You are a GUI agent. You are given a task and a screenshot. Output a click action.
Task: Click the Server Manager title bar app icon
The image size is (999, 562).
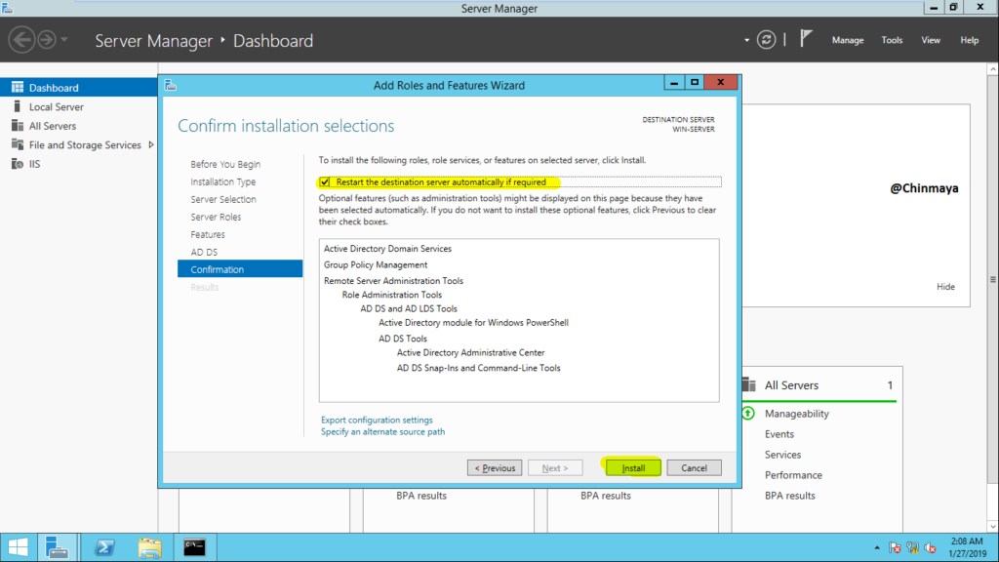point(7,8)
